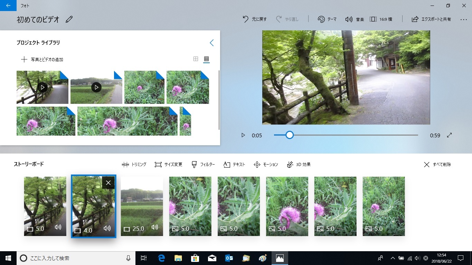This screenshot has width=472, height=265.
Task: Open Task View on the taskbar
Action: click(144, 258)
